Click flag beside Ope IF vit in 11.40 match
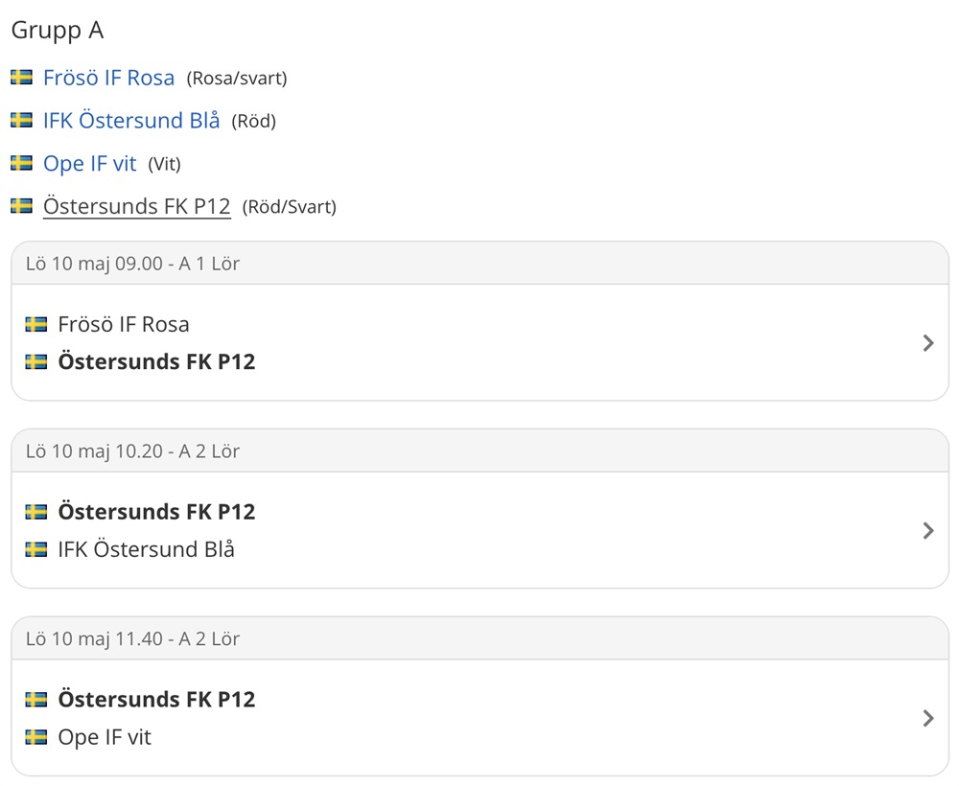The width and height of the screenshot is (959, 786). click(36, 737)
